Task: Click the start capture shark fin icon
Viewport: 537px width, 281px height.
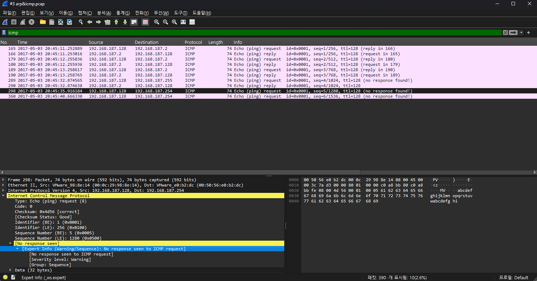Action: 5,22
